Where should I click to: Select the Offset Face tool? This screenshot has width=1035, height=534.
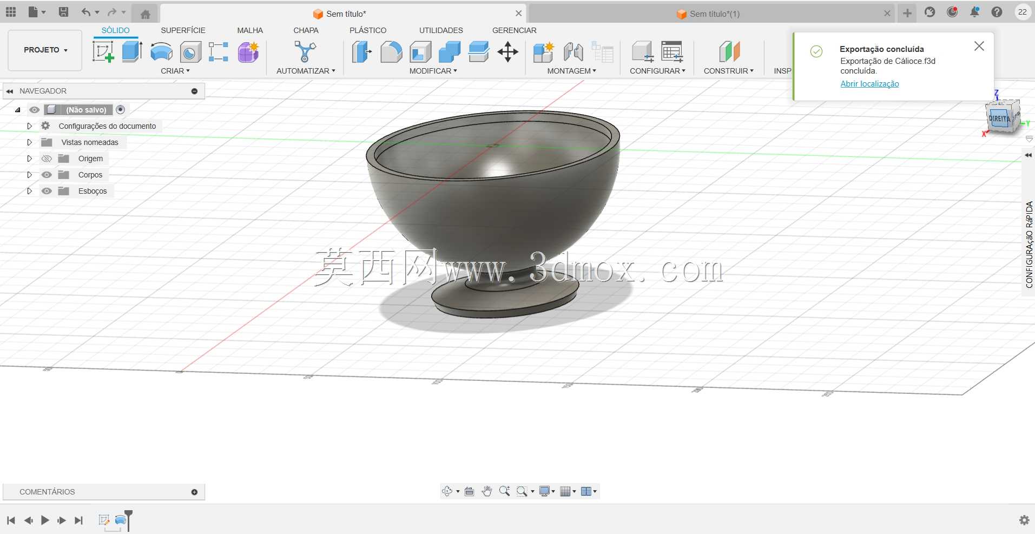click(479, 52)
